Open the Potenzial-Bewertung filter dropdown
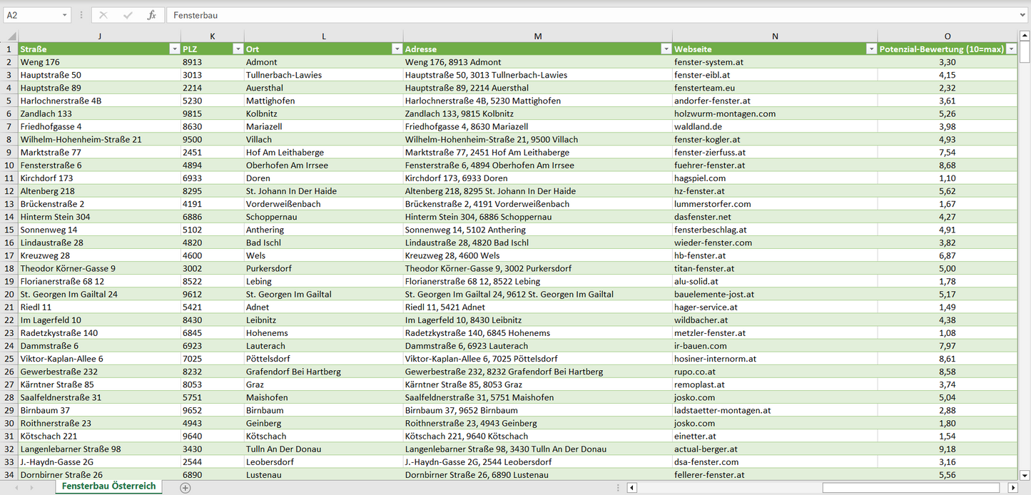The height and width of the screenshot is (495, 1031). (x=1011, y=49)
